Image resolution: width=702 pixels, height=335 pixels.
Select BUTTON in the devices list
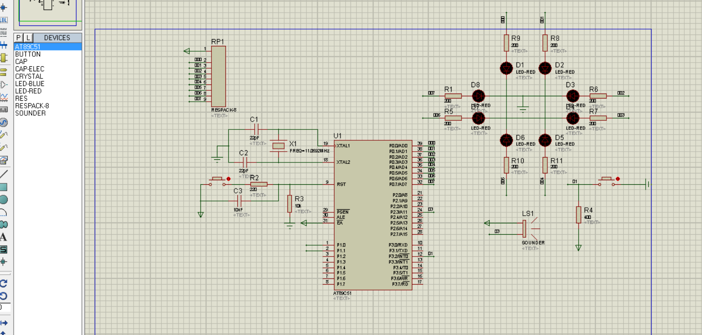click(x=48, y=54)
